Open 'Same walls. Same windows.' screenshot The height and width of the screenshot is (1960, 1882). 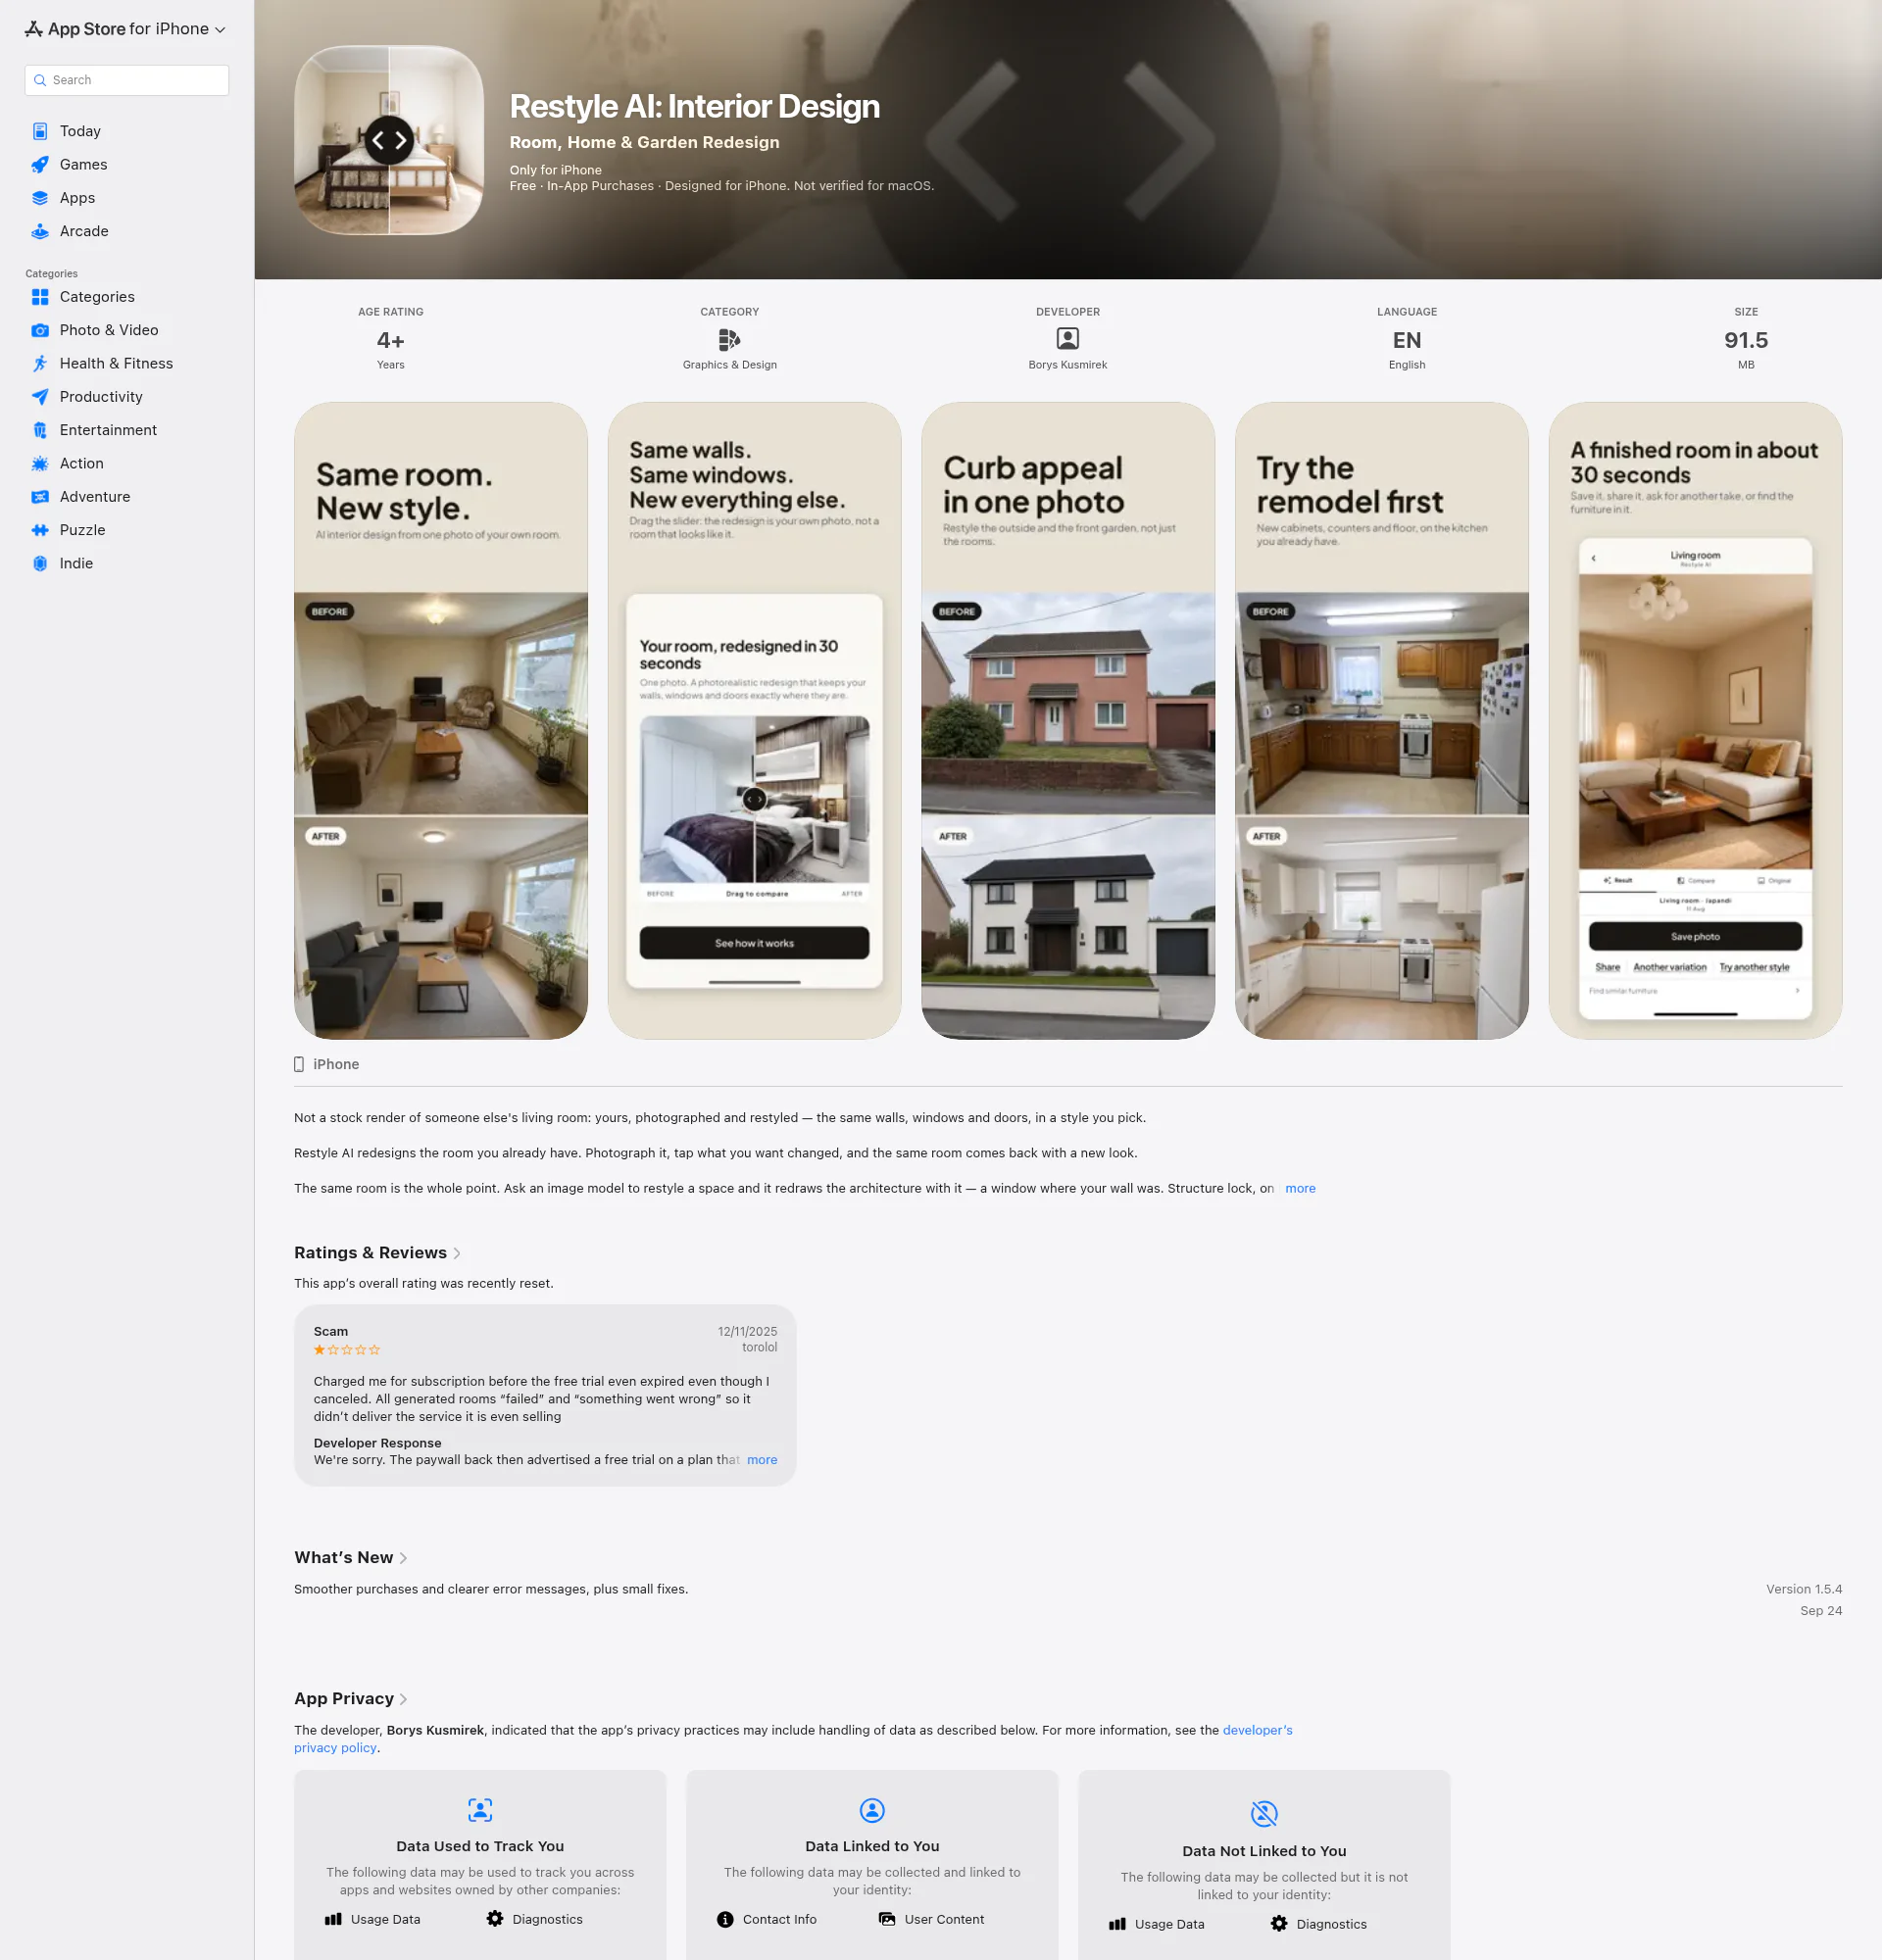coord(755,720)
